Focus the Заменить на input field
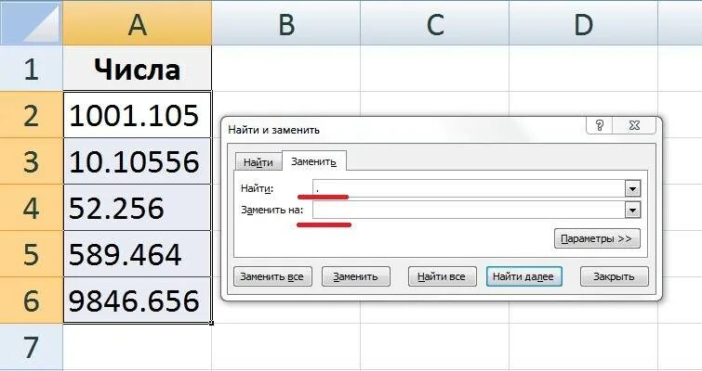Image resolution: width=702 pixels, height=371 pixels. (469, 210)
